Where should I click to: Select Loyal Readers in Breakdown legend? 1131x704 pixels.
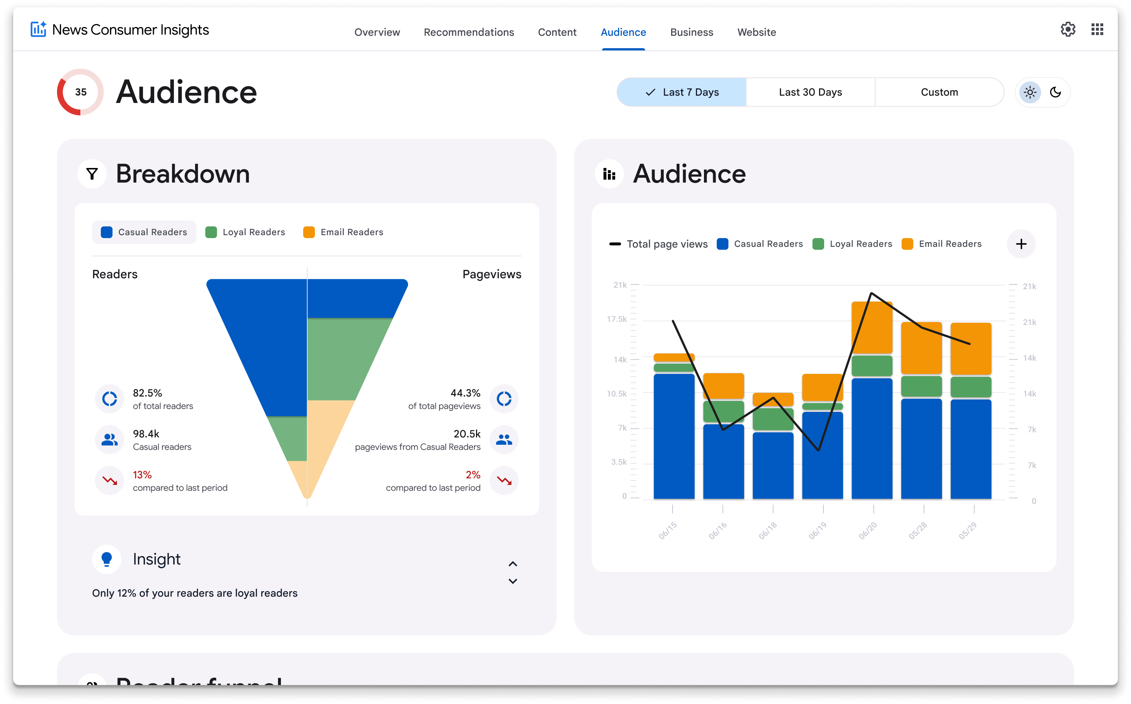(x=245, y=232)
